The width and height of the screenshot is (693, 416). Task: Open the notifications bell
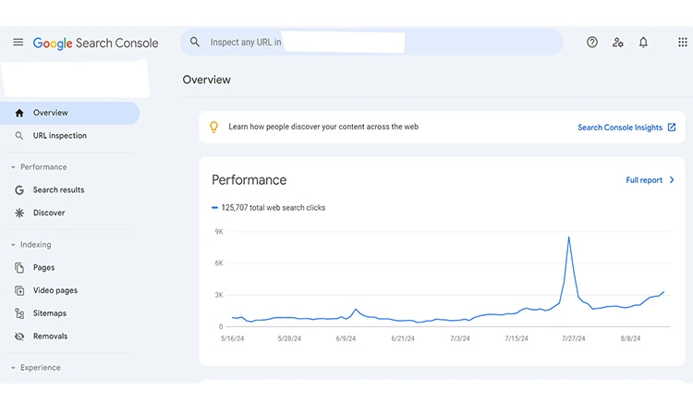click(643, 42)
